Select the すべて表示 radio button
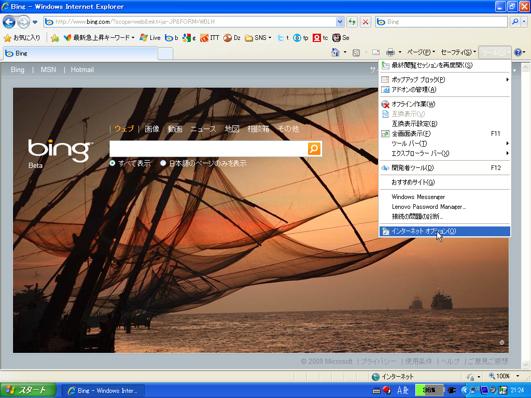This screenshot has width=531, height=398. (113, 163)
